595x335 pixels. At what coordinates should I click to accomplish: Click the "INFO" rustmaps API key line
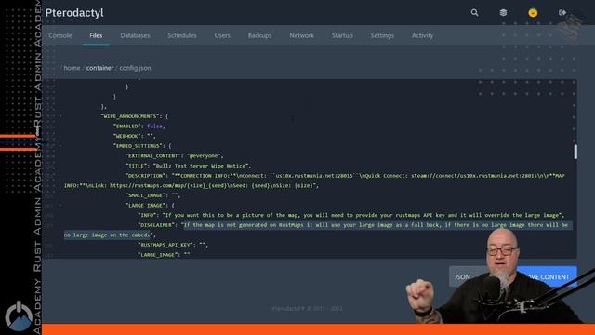tap(351, 215)
